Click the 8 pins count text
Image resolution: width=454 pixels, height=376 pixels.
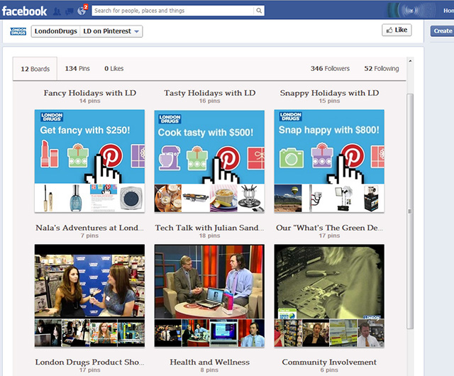click(x=209, y=370)
